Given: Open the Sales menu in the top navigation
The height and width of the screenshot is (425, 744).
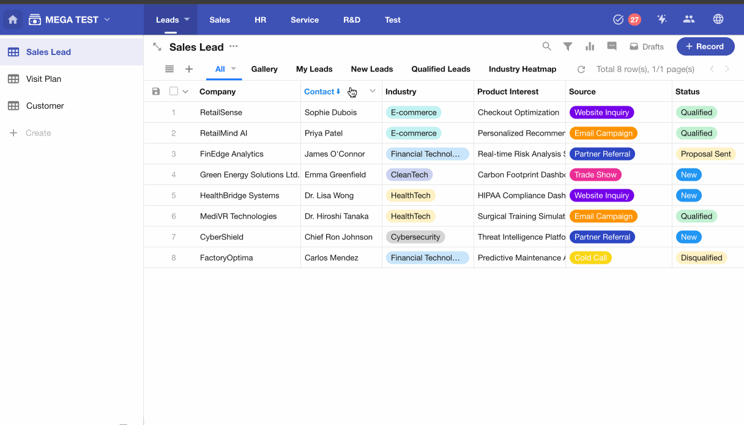Looking at the screenshot, I should click(220, 20).
